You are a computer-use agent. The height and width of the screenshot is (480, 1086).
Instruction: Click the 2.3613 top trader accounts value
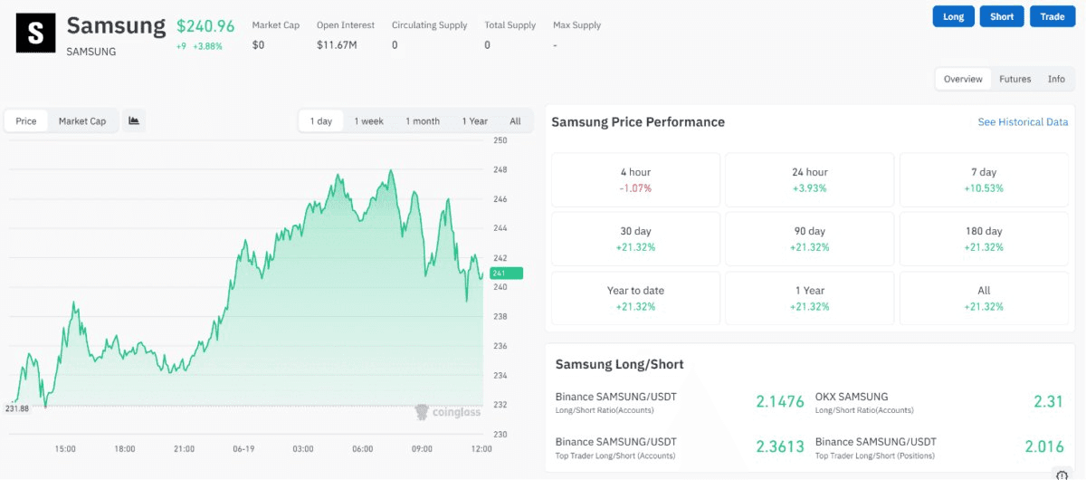(x=779, y=446)
